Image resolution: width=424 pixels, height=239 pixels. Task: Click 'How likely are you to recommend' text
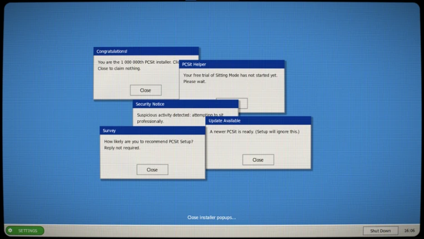tap(148, 142)
